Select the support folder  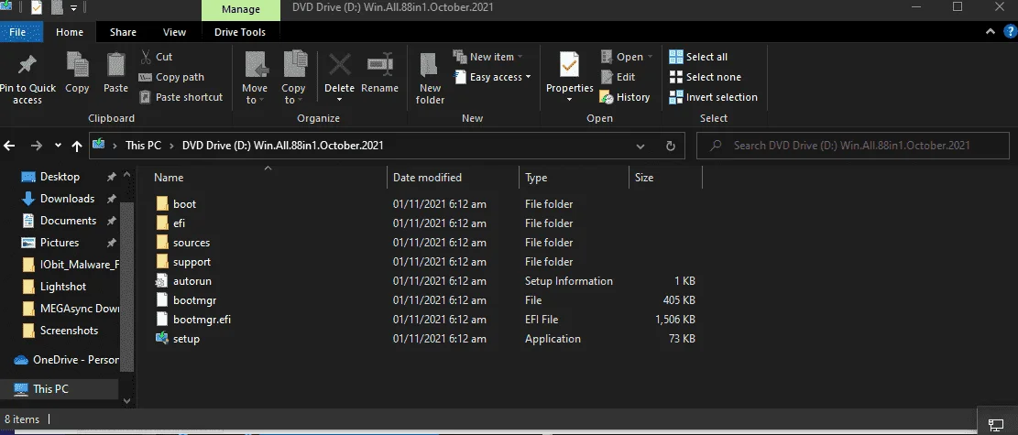coord(183,262)
